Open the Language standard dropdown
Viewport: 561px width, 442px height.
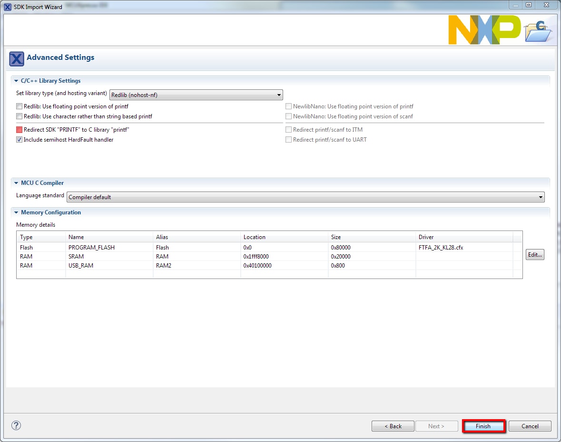(x=540, y=197)
